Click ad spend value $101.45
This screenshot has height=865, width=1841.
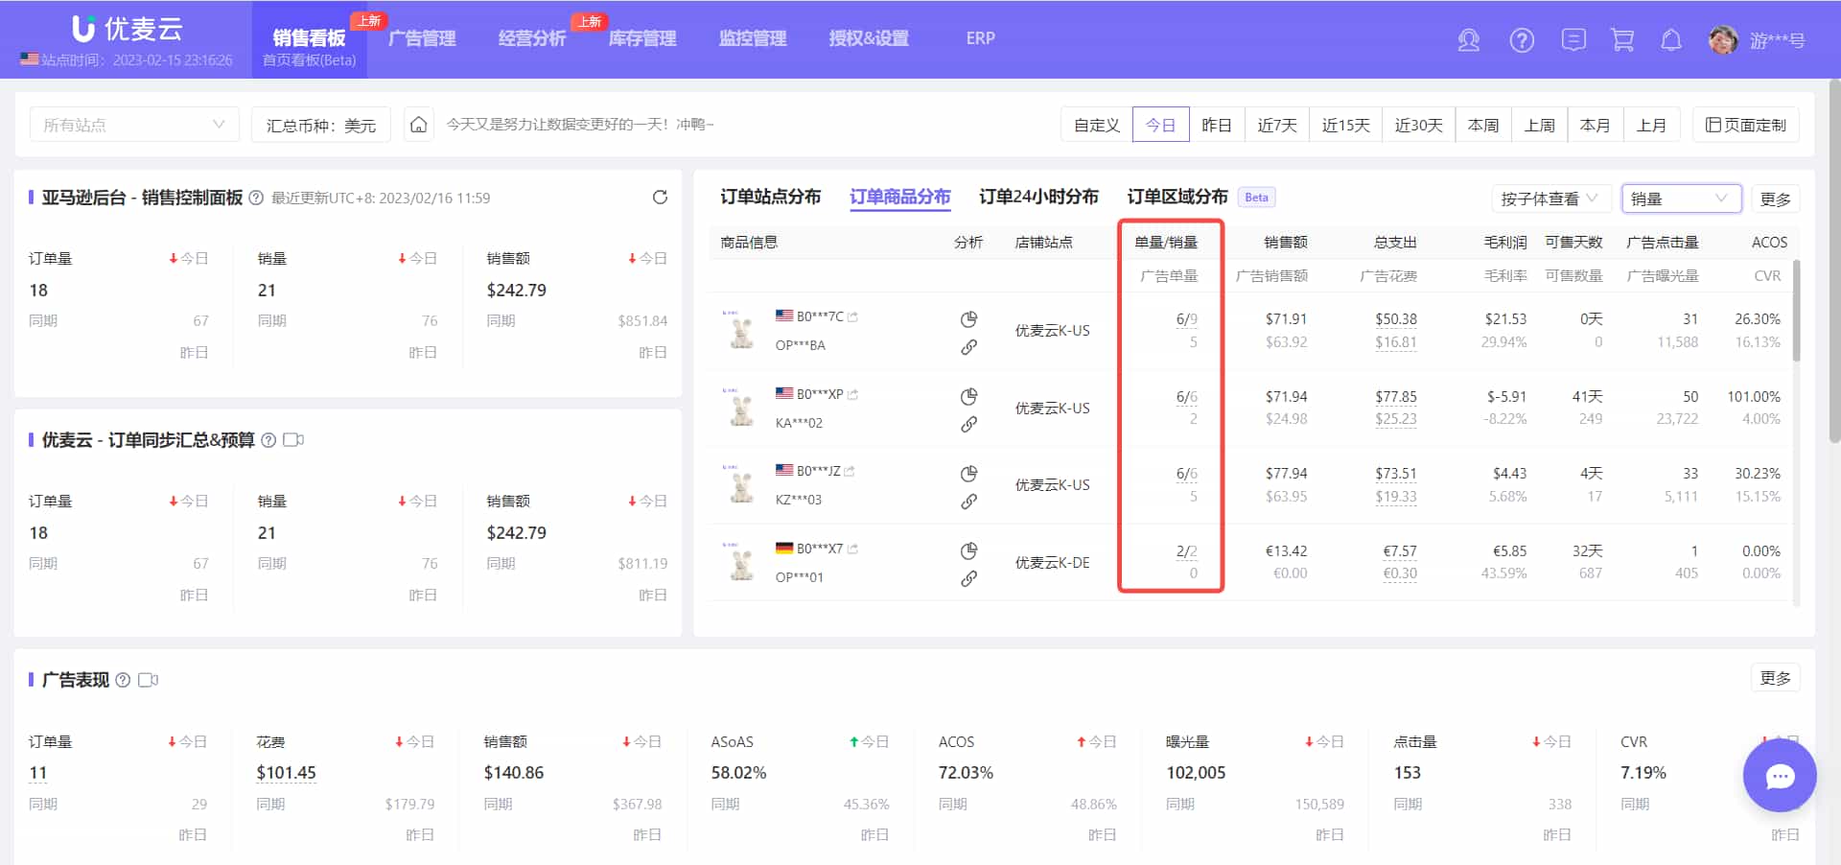coord(286,773)
